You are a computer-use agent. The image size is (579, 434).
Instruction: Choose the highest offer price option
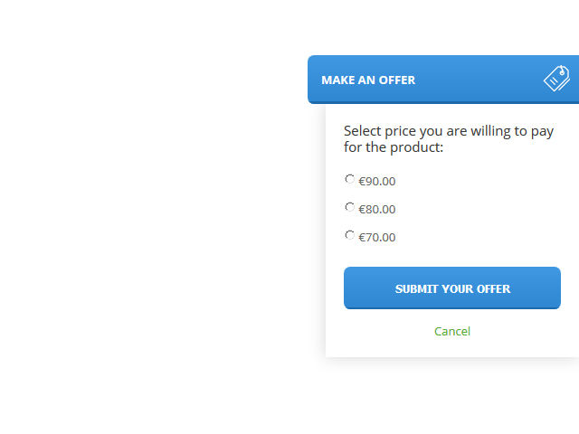[350, 179]
